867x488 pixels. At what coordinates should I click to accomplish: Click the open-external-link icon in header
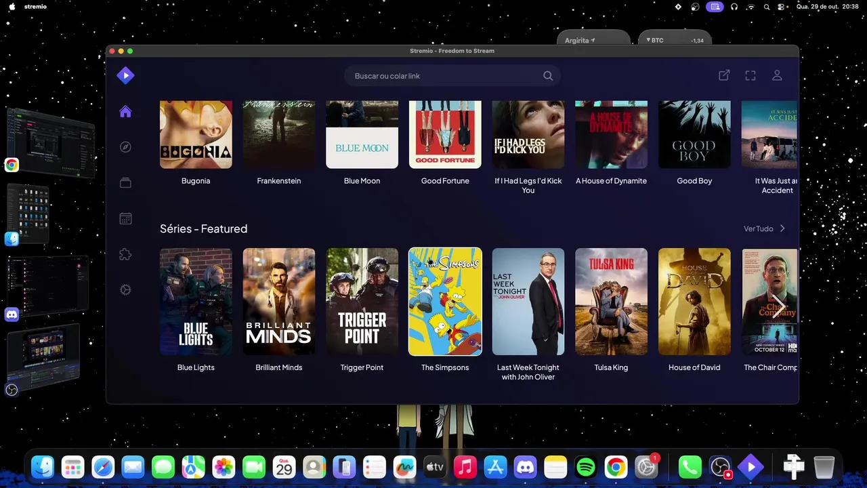724,75
